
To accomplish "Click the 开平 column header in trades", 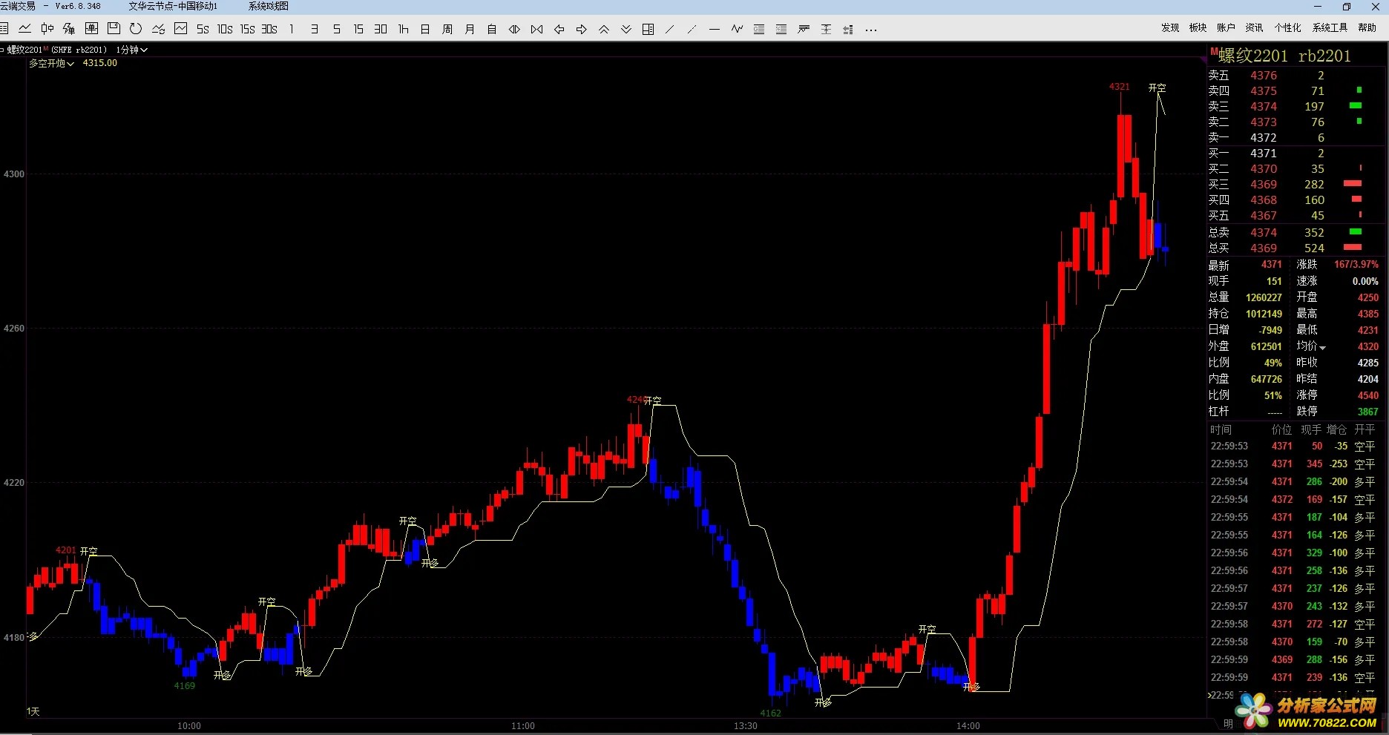I will pyautogui.click(x=1365, y=429).
